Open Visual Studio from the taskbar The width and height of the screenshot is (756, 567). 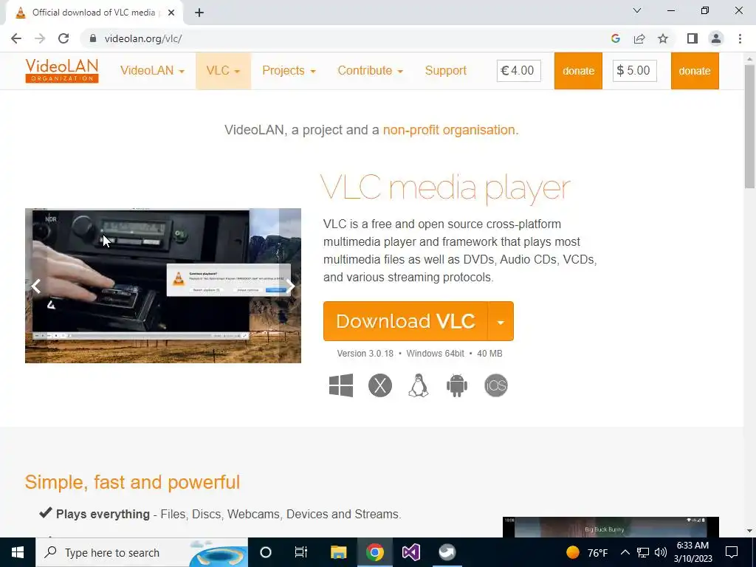(410, 552)
